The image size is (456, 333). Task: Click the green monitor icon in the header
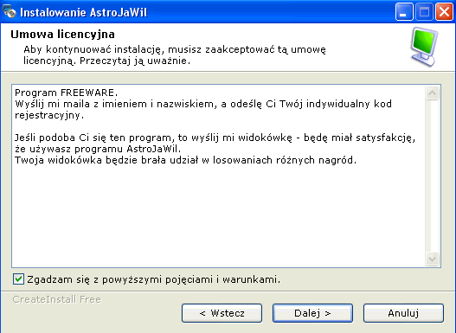[424, 47]
